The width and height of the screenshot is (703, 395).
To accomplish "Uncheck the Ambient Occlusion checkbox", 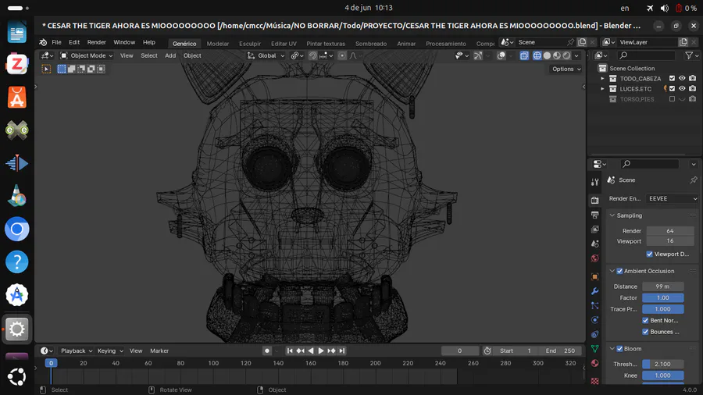I will tap(619, 271).
